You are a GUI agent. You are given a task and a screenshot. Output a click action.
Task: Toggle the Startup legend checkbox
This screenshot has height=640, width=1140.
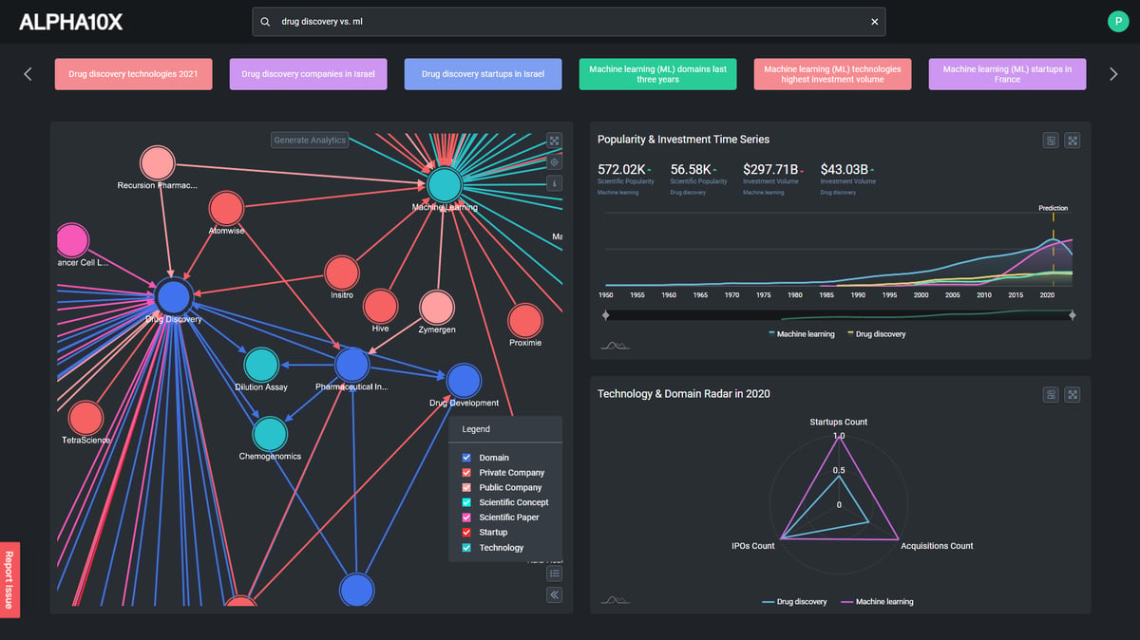click(x=466, y=533)
